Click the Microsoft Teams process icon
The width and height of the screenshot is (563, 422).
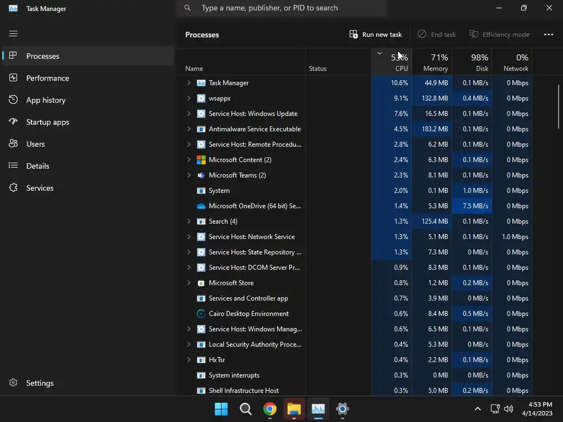[201, 175]
